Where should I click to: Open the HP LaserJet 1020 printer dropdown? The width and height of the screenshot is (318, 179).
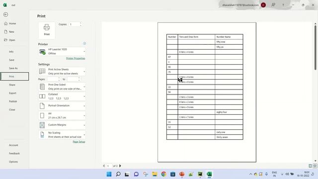tap(62, 52)
